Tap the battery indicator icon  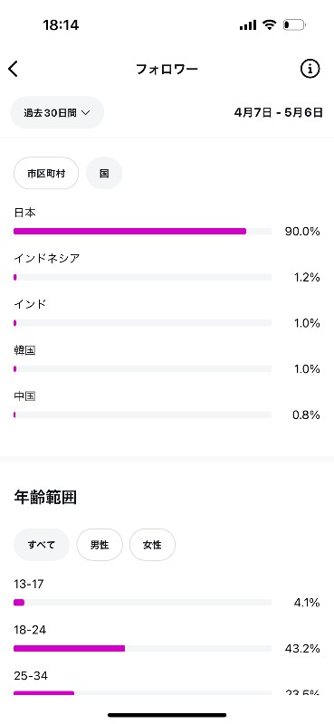pyautogui.click(x=294, y=25)
